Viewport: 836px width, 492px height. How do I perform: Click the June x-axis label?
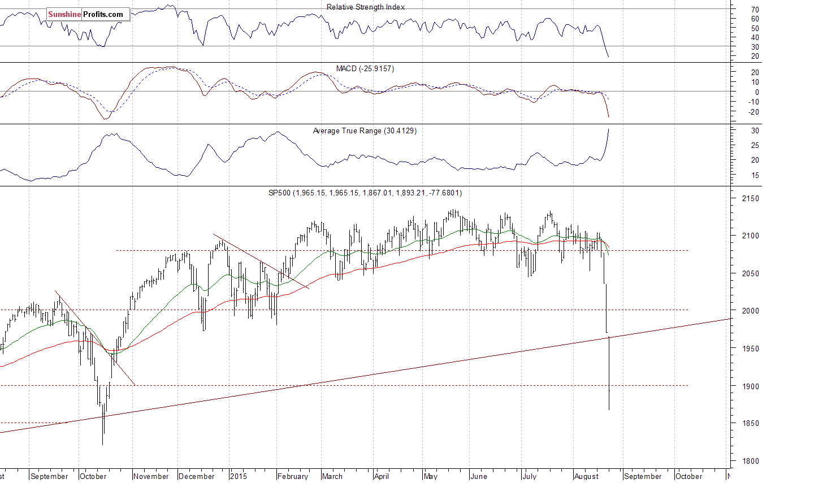pos(479,476)
